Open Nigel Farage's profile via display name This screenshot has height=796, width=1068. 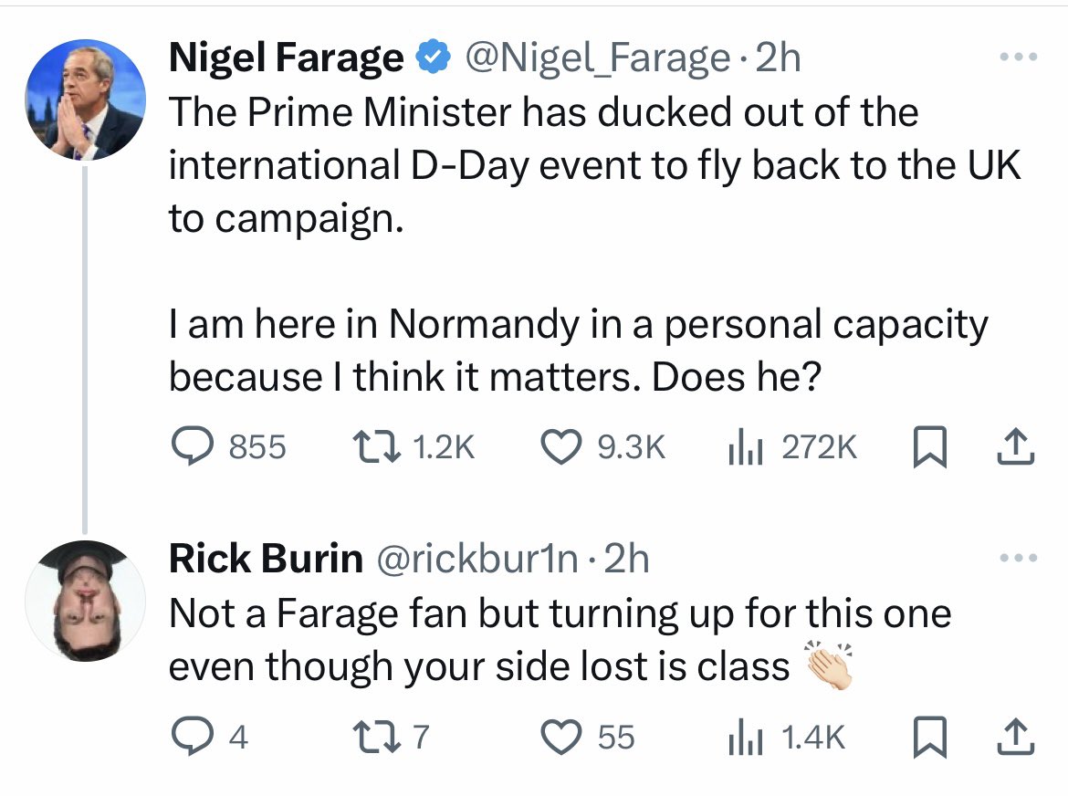click(x=286, y=58)
